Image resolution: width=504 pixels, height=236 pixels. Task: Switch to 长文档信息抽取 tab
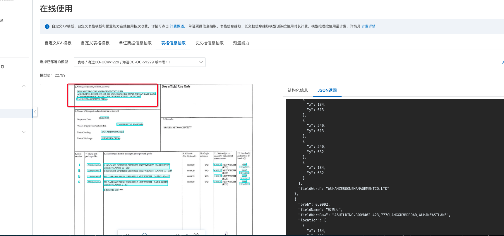click(x=209, y=43)
